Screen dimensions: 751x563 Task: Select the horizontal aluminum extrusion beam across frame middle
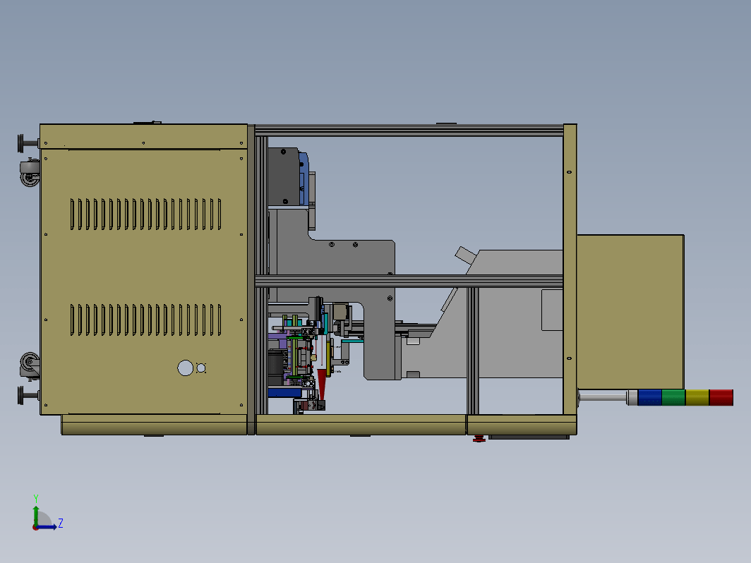(409, 281)
